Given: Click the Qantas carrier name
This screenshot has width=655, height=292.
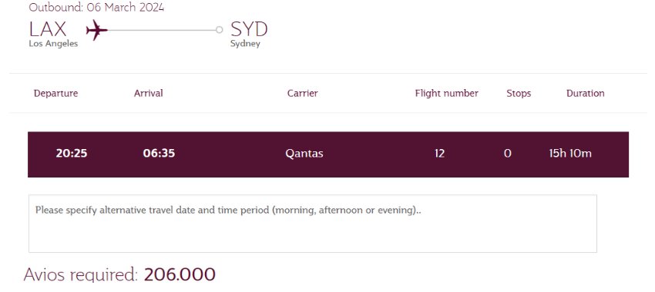Looking at the screenshot, I should point(304,154).
